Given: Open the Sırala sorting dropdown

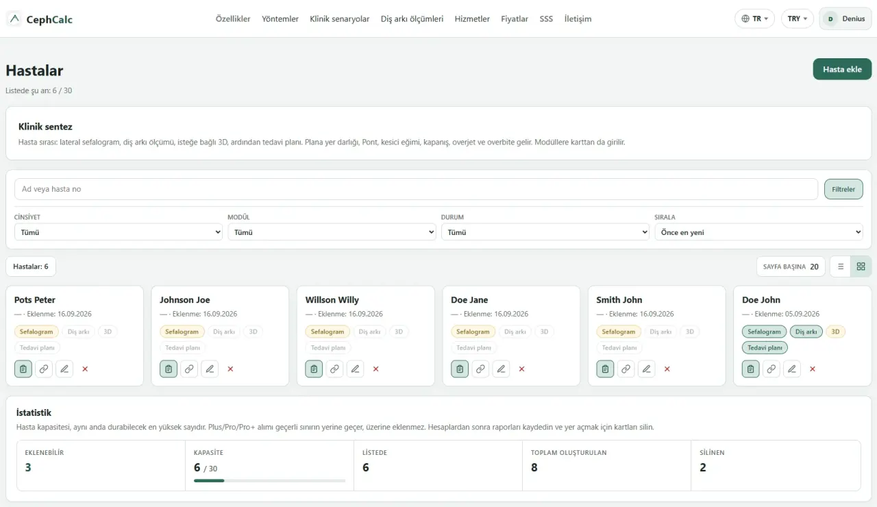Looking at the screenshot, I should tap(758, 232).
